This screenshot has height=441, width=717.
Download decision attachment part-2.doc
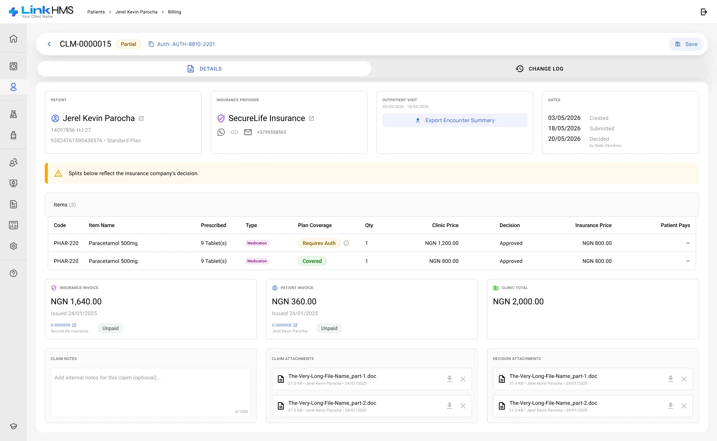(671, 406)
